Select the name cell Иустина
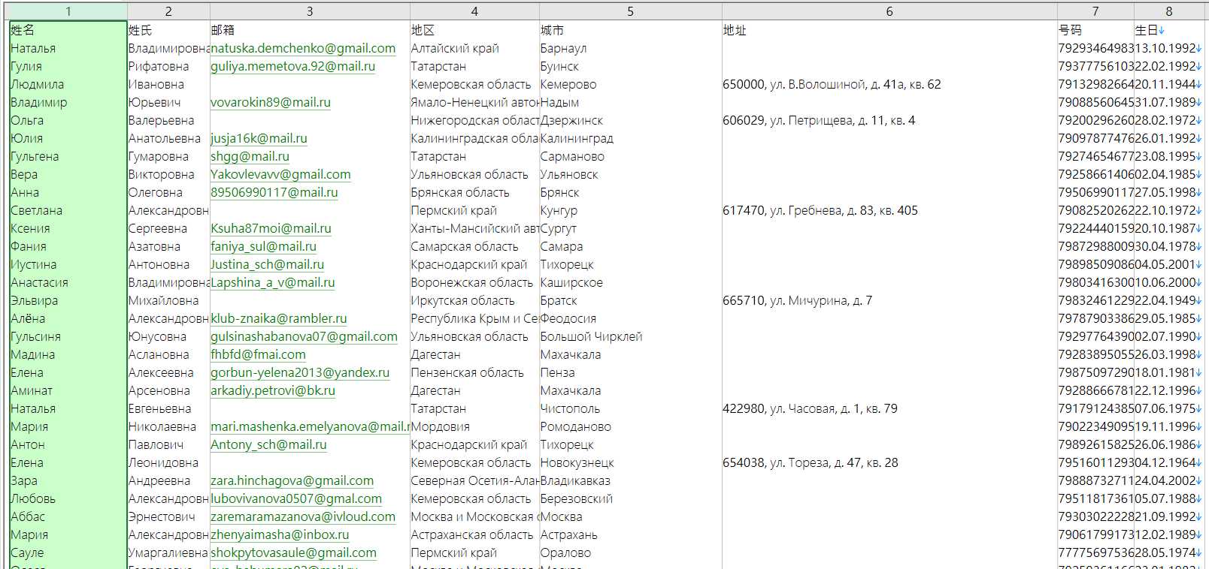Viewport: 1209px width, 569px height. click(68, 264)
